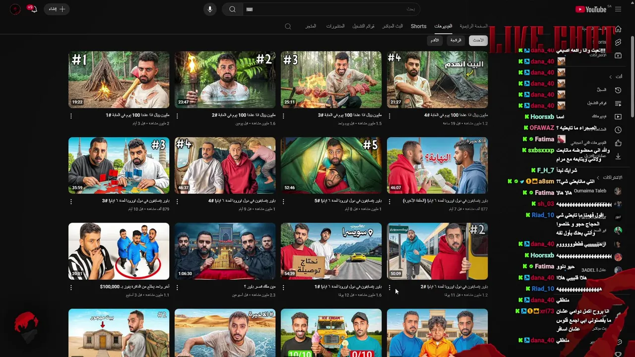Play the forest #3 thumbnail with grilled meat

click(331, 80)
